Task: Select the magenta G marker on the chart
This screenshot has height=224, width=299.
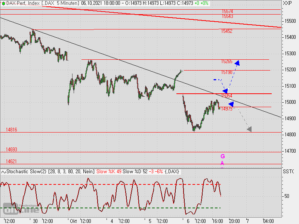Action: pyautogui.click(x=222, y=157)
